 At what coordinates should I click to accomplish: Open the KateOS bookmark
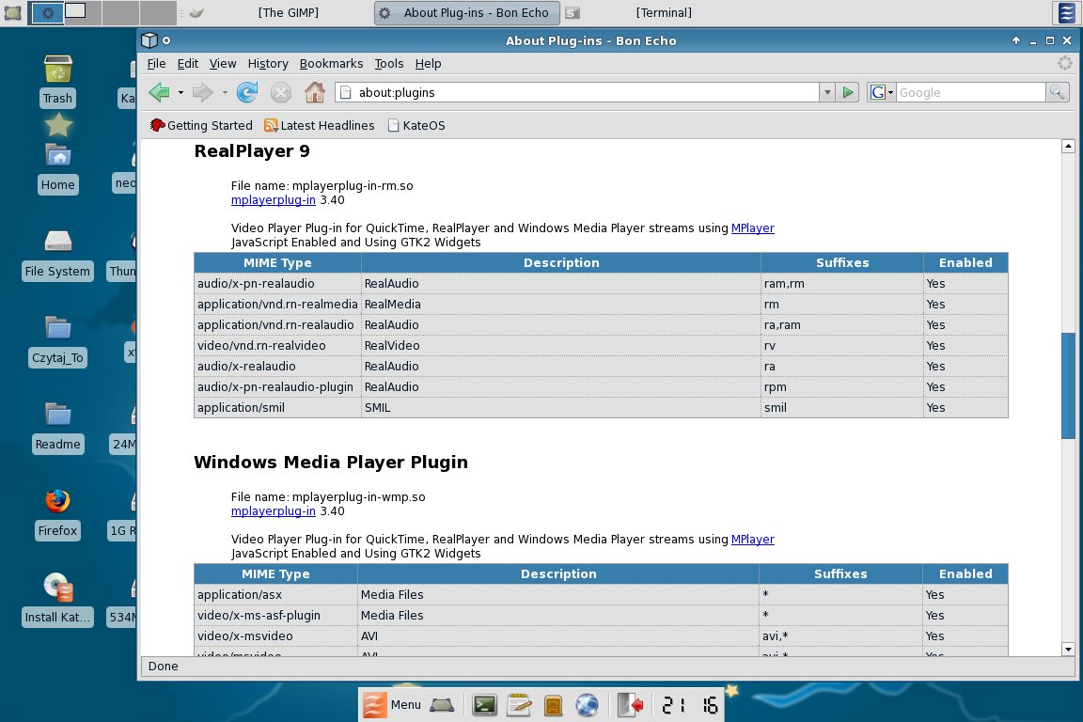pyautogui.click(x=416, y=125)
